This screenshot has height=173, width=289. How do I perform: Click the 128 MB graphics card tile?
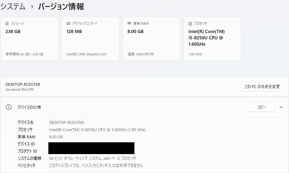tap(90, 39)
